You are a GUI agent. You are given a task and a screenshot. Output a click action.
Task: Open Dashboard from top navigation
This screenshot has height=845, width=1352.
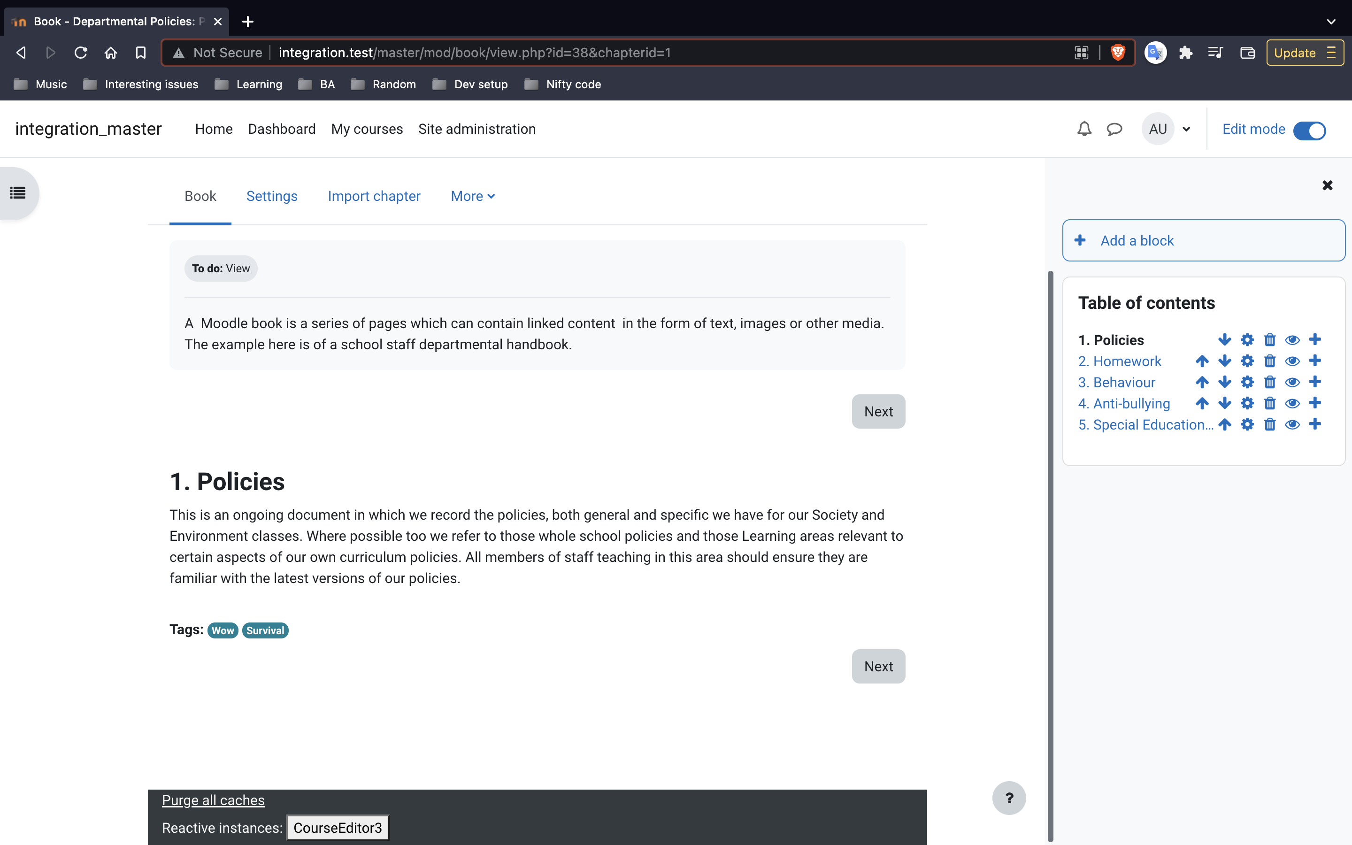pos(282,129)
